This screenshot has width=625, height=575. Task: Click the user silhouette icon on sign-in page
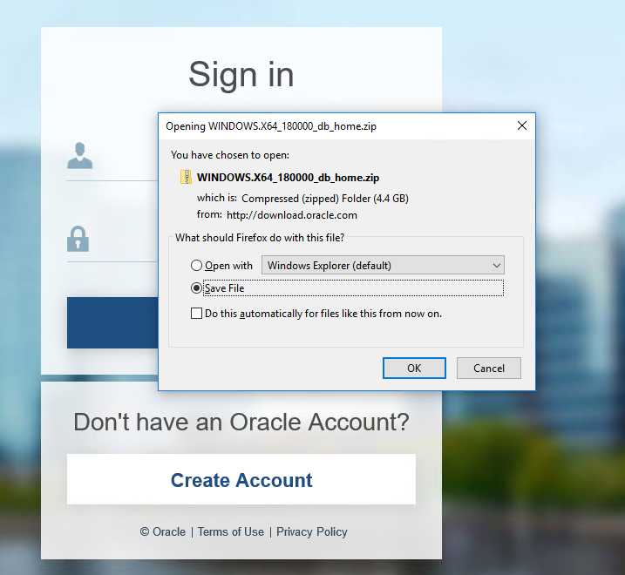pyautogui.click(x=79, y=155)
